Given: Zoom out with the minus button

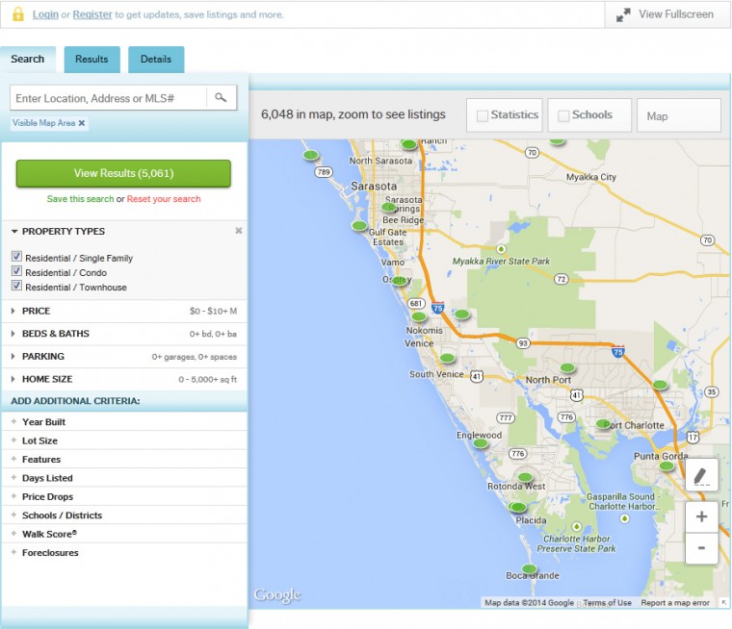Looking at the screenshot, I should pos(701,547).
